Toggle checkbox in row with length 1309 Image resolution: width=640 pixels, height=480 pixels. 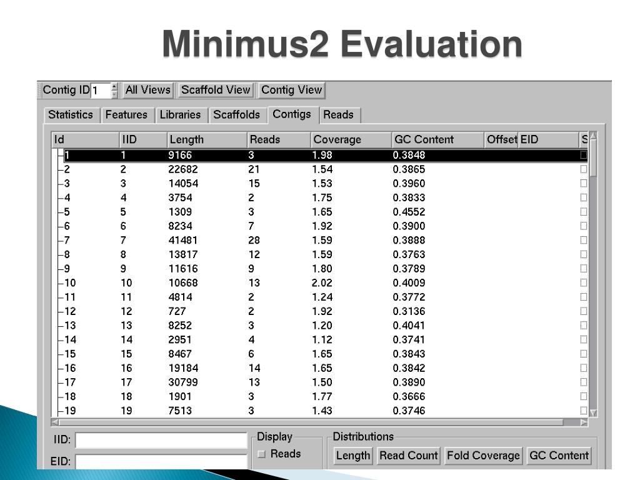click(x=584, y=212)
